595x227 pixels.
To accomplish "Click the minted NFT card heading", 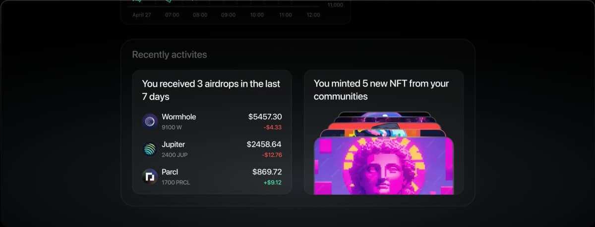I will tap(381, 90).
